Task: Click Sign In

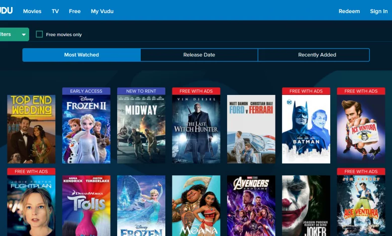Action: 379,11
